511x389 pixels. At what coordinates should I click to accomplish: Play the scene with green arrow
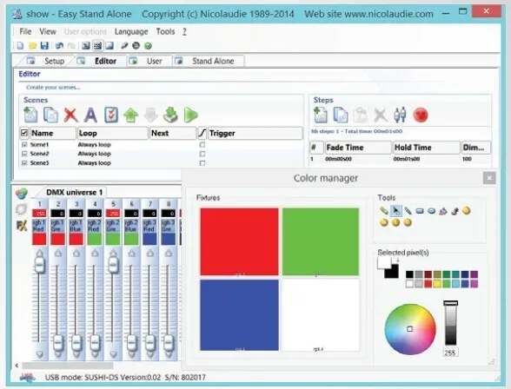(191, 115)
